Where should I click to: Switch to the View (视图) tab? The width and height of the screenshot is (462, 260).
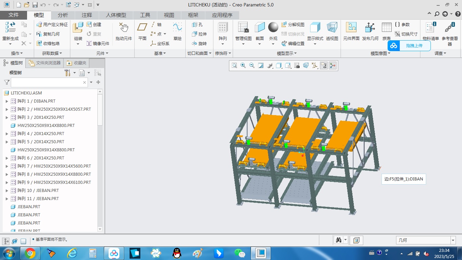[x=169, y=15]
